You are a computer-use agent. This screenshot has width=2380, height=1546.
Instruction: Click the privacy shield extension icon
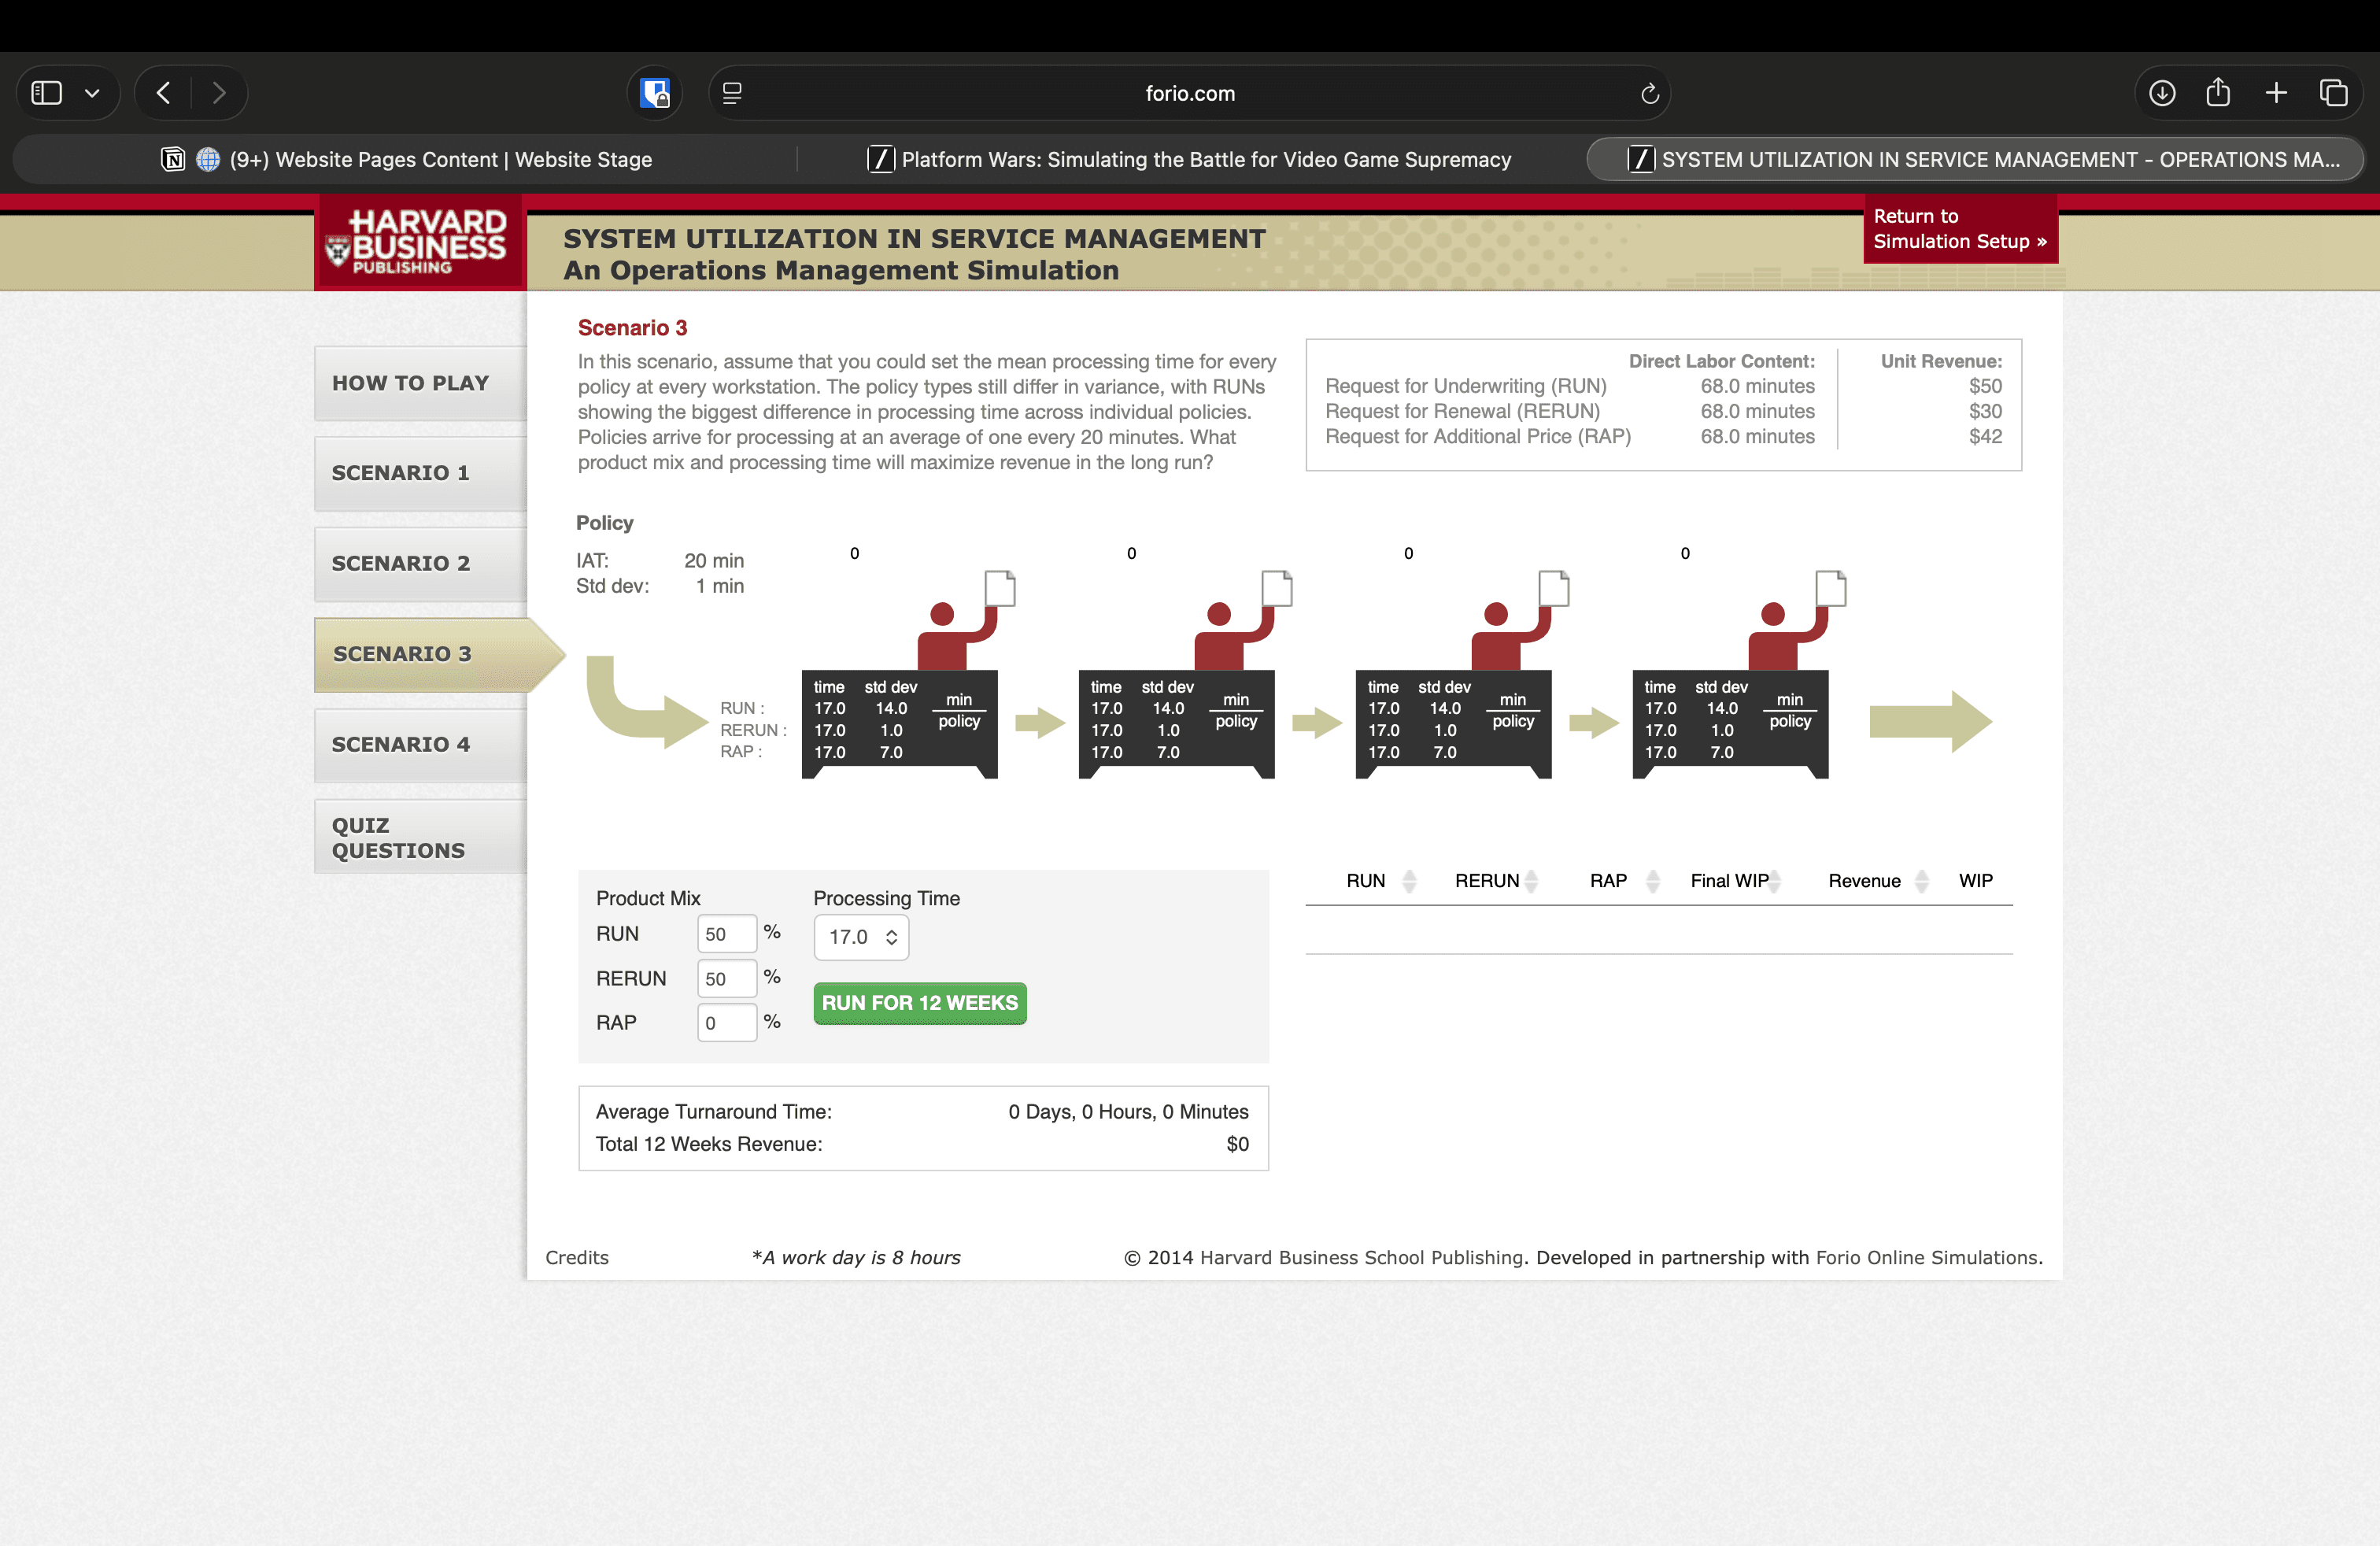(655, 93)
